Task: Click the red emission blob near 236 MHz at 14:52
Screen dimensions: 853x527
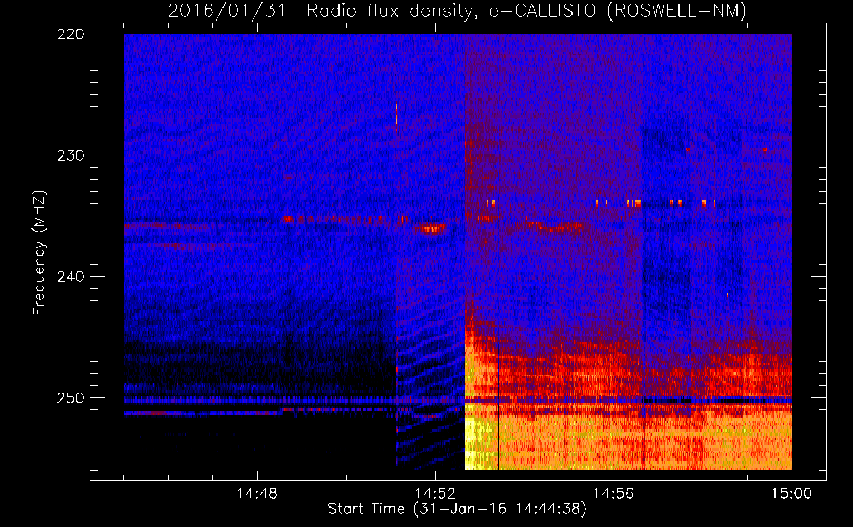Action: pos(430,228)
